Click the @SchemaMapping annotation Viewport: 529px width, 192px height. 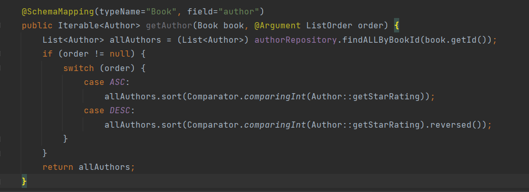click(58, 12)
